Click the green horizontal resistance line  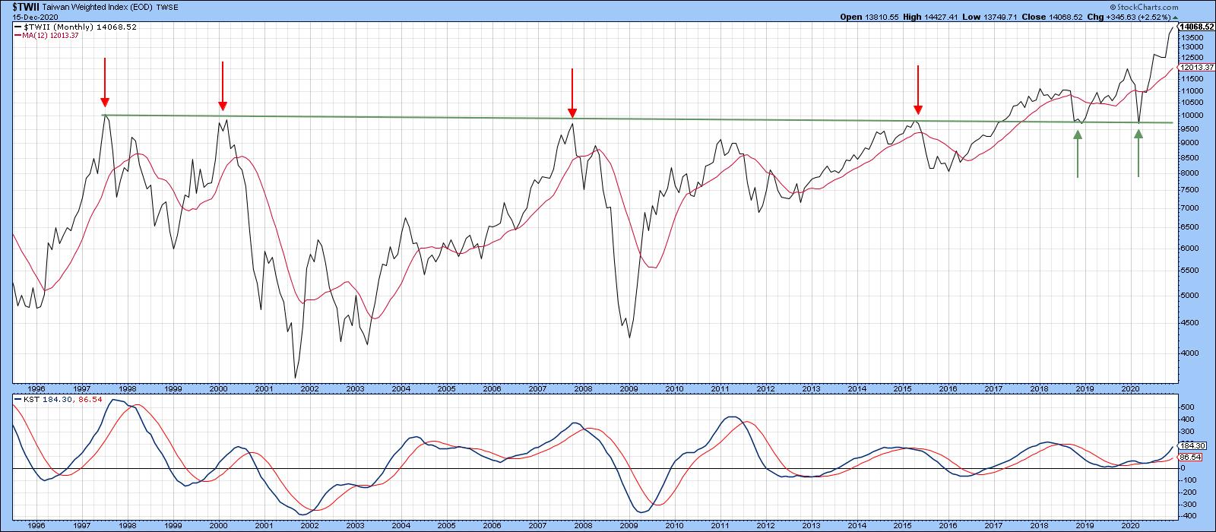click(x=684, y=119)
